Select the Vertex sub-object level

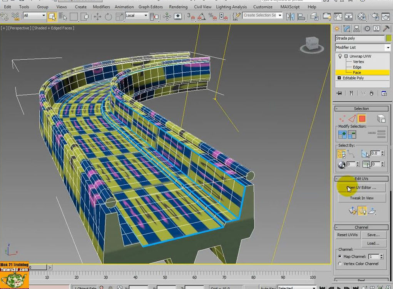tap(358, 62)
